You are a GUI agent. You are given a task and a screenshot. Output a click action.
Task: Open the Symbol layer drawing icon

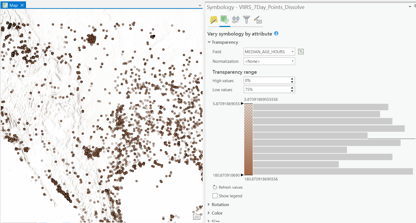[235, 19]
